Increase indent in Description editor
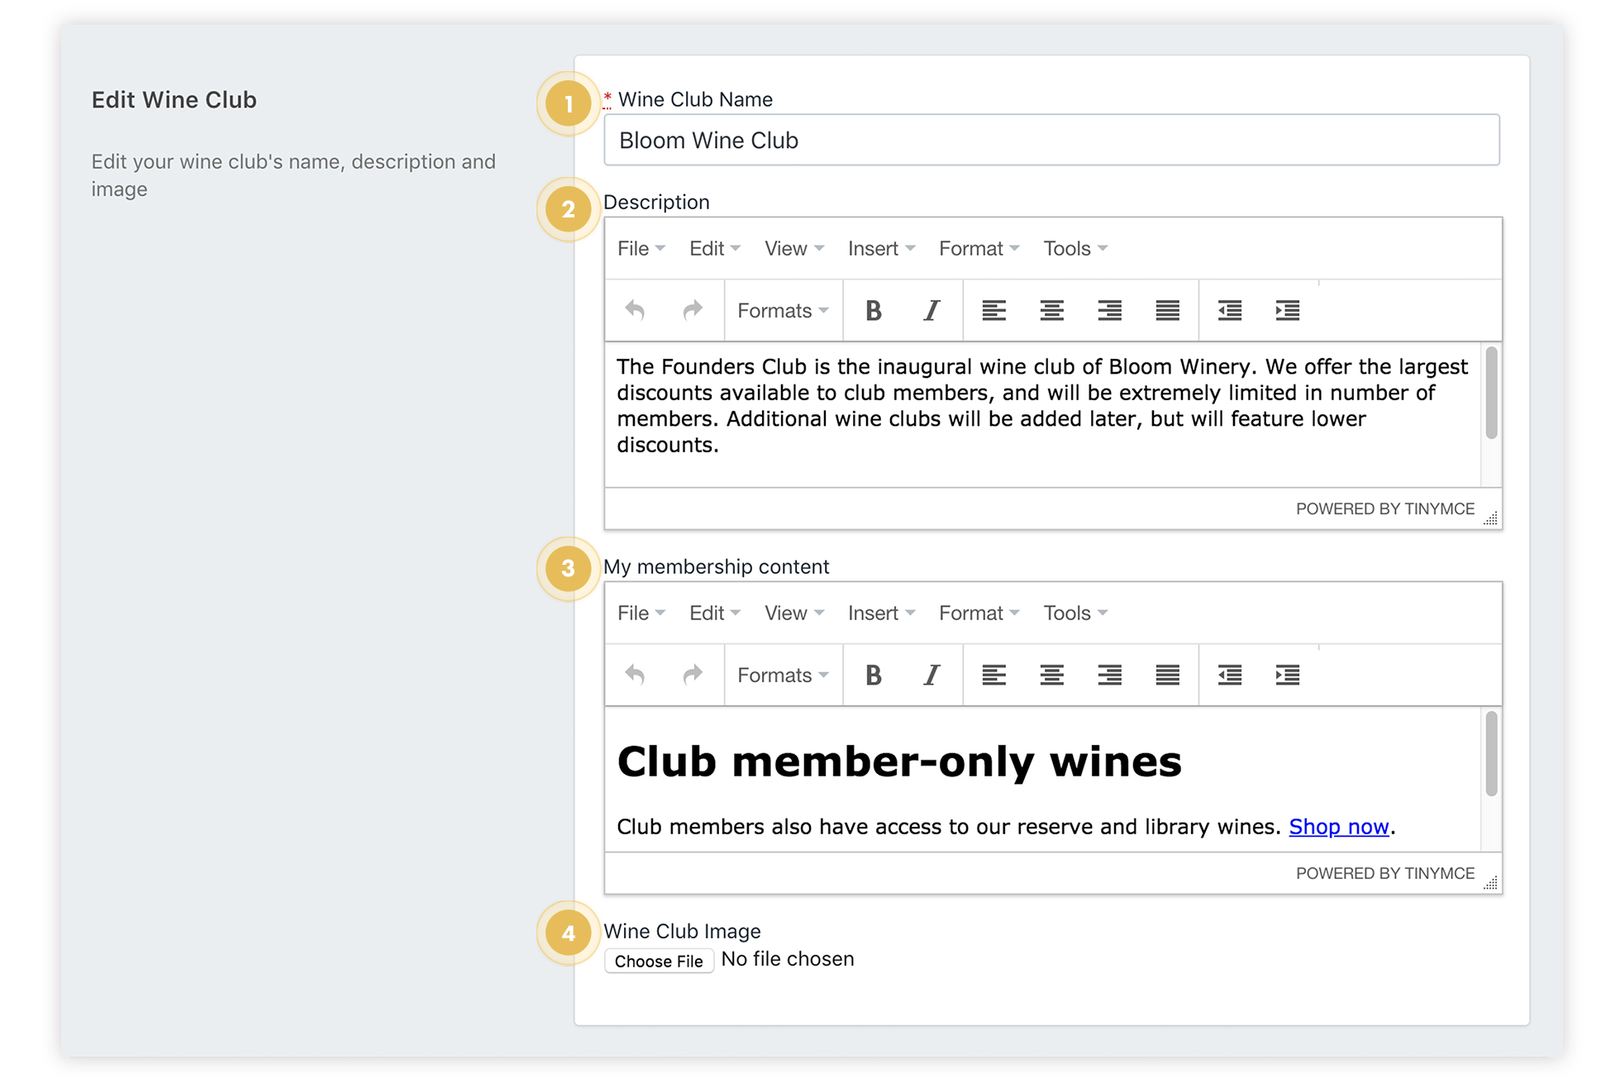Image resolution: width=1620 pixels, height=1084 pixels. click(x=1287, y=311)
